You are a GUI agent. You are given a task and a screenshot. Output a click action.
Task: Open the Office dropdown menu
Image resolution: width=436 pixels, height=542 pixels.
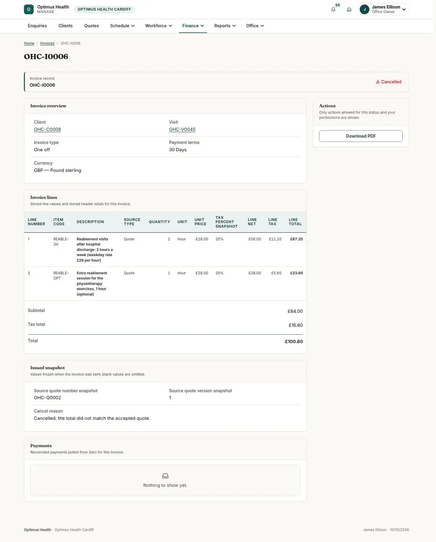coord(255,26)
